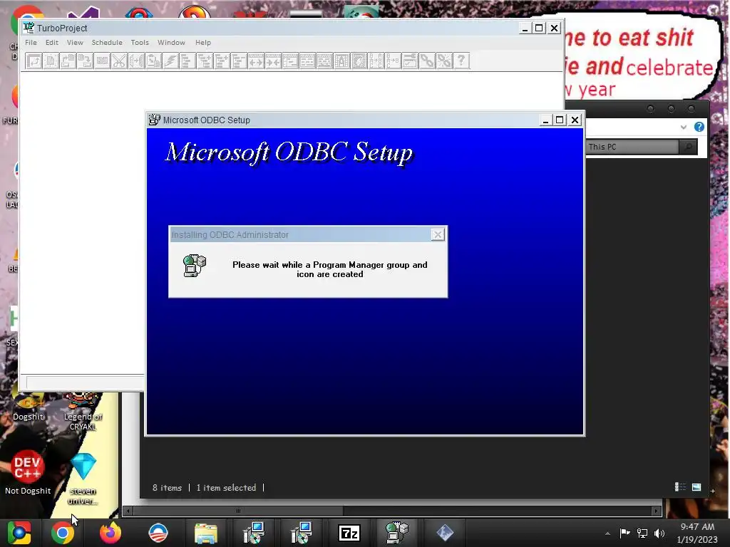Click the expand outward arrows toolbar icon

click(x=256, y=61)
